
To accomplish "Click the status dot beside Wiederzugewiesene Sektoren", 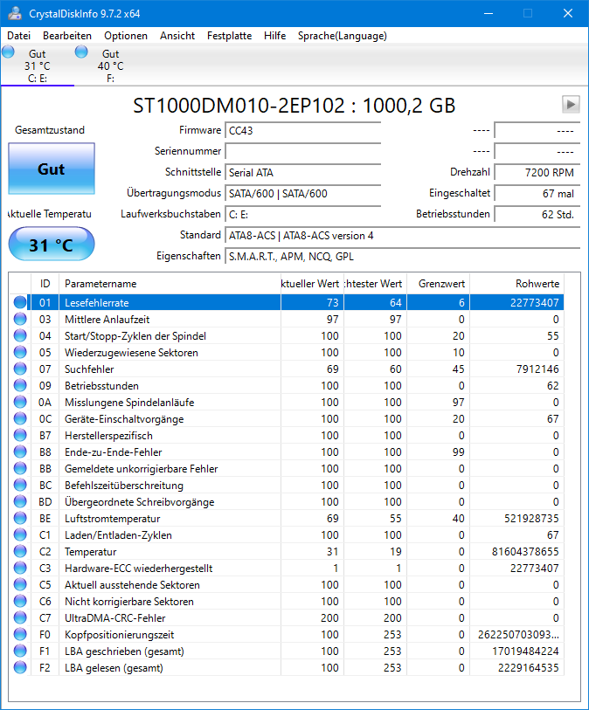I will pos(22,352).
